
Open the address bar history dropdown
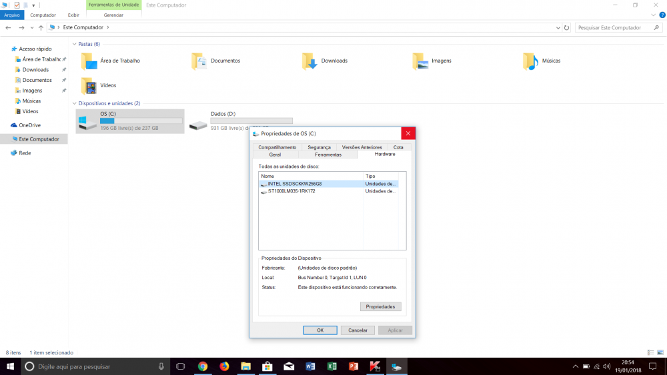coord(558,28)
